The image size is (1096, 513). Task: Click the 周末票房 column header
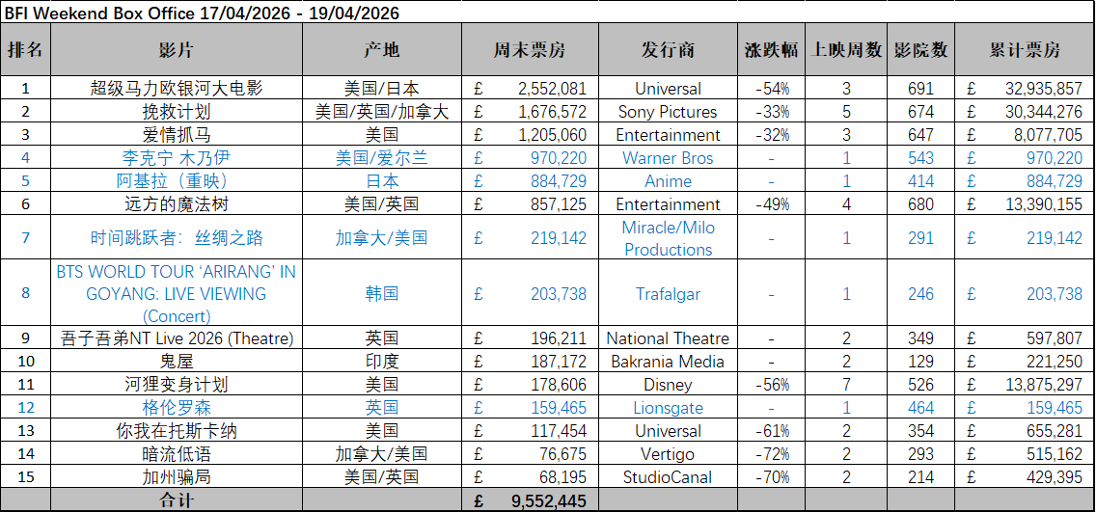[x=529, y=50]
